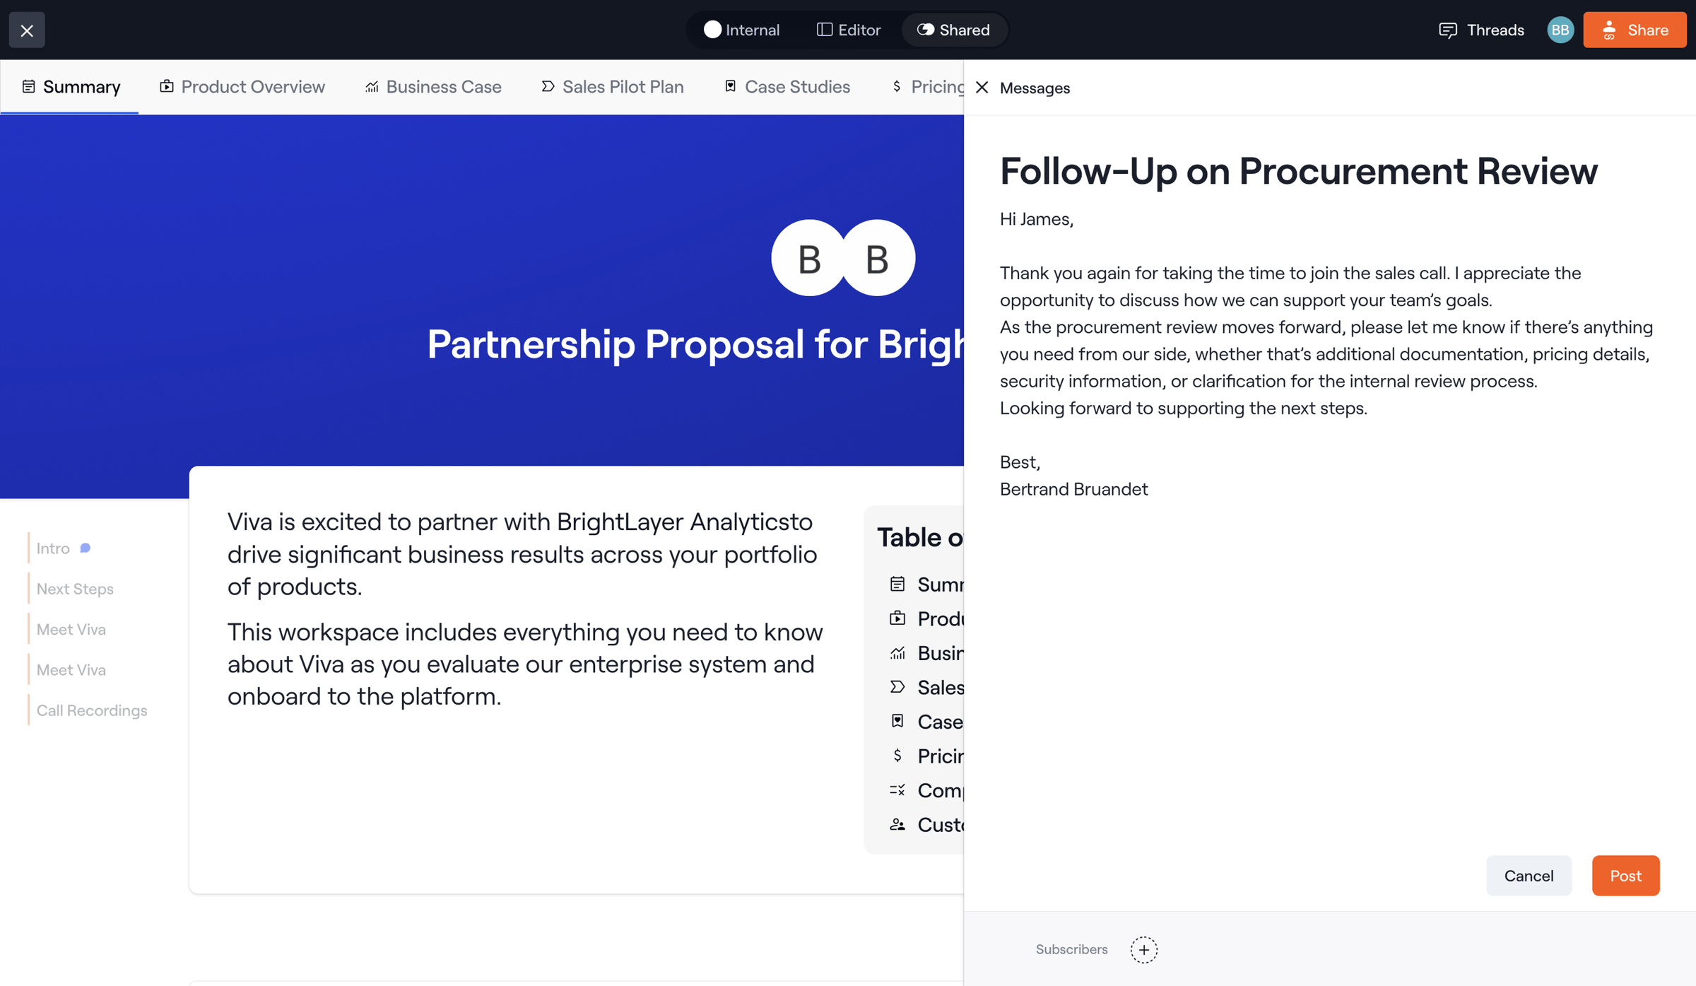Switch to Internal view mode
The width and height of the screenshot is (1696, 986).
[x=742, y=30]
